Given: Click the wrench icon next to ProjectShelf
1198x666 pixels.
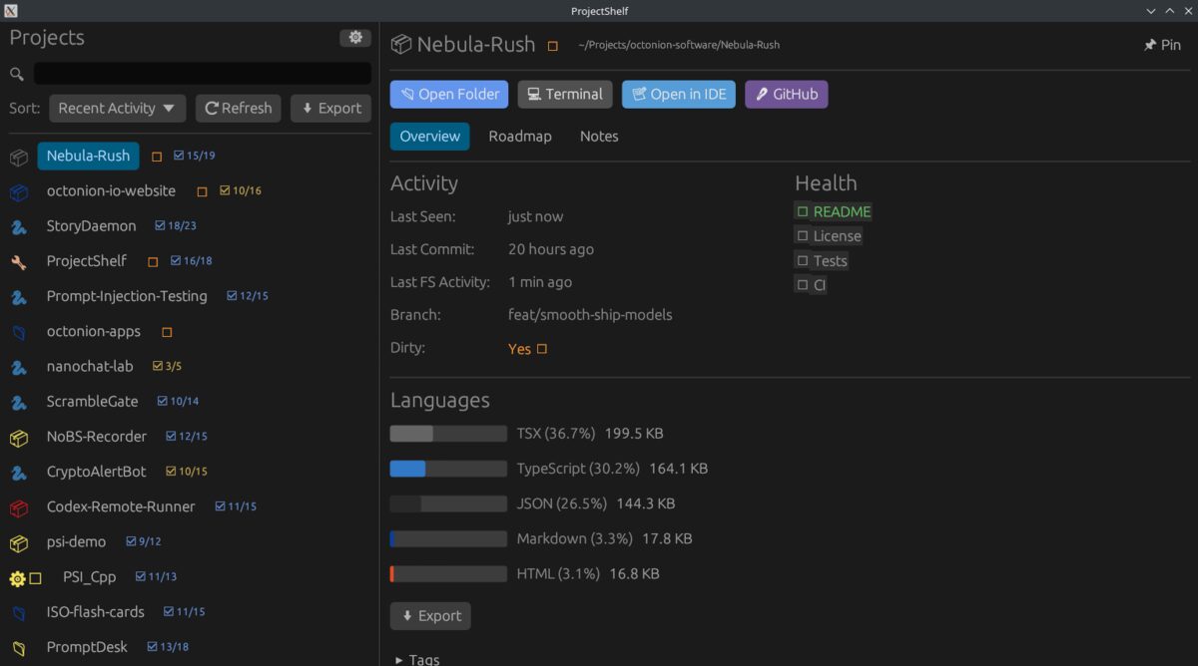Looking at the screenshot, I should pyautogui.click(x=18, y=261).
